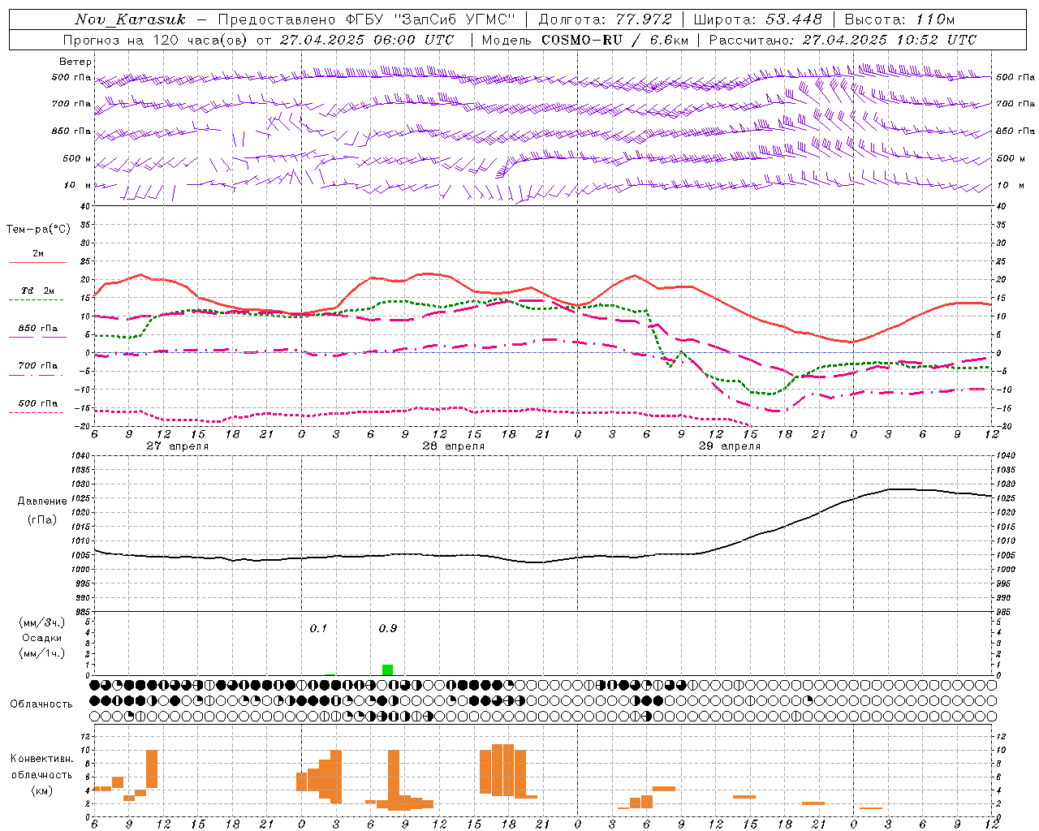This screenshot has height=831, width=1039.
Task: Click the 0.9 precipitation amount value
Action: click(388, 628)
